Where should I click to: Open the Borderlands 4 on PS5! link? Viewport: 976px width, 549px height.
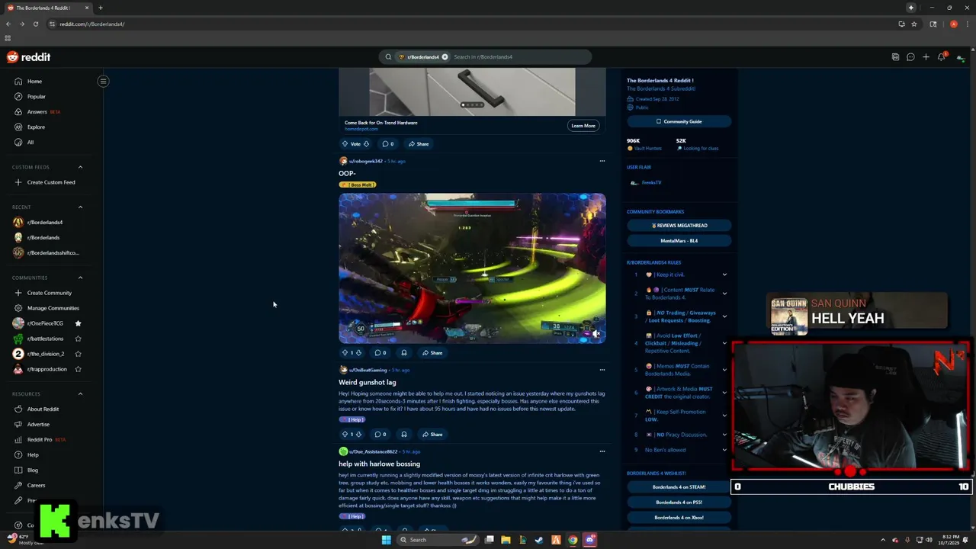679,502
